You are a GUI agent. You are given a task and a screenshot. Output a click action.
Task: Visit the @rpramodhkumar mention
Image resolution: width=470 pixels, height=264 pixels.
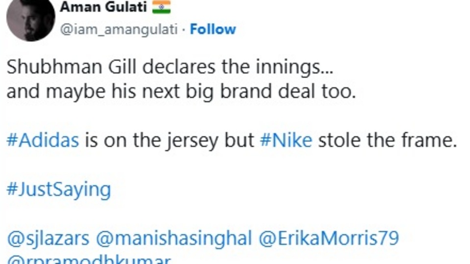(x=89, y=260)
